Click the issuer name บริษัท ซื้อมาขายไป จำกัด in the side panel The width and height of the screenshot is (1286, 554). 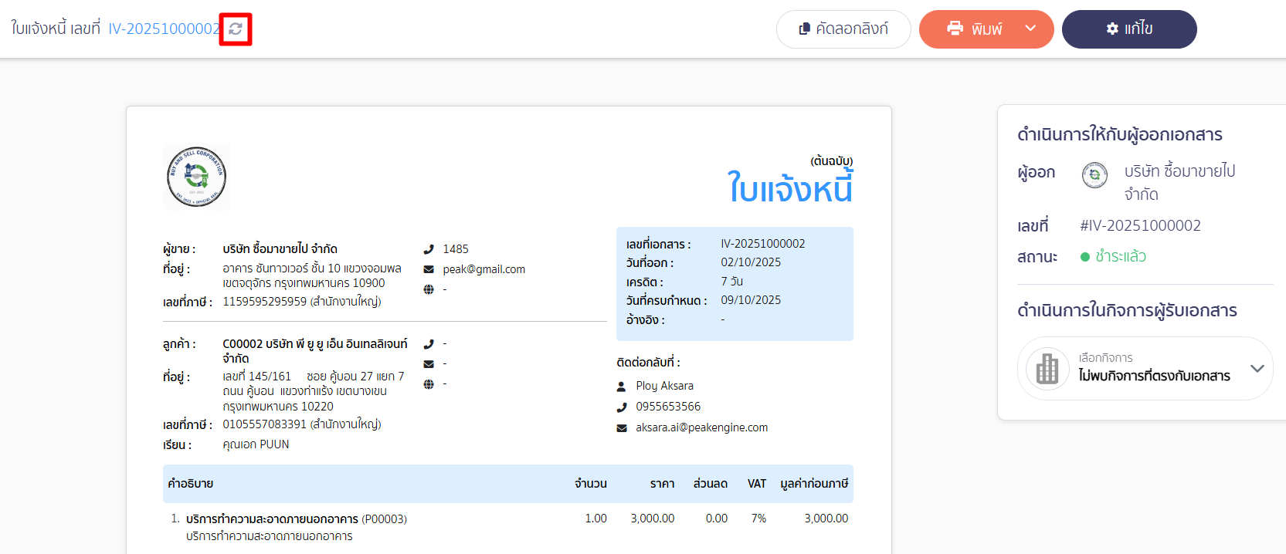tap(1180, 183)
